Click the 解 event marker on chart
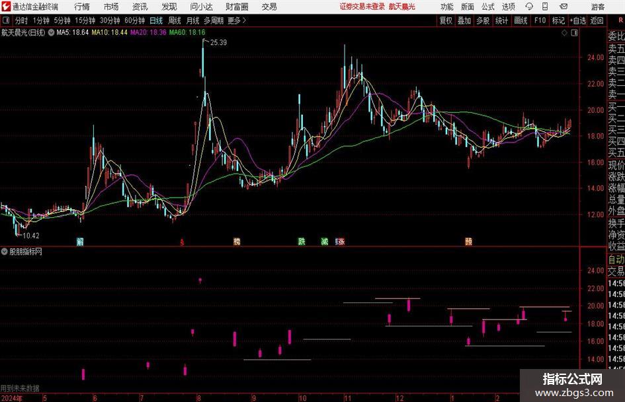The height and width of the screenshot is (402, 625). point(80,241)
